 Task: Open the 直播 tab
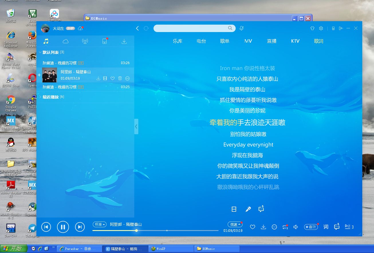272,41
